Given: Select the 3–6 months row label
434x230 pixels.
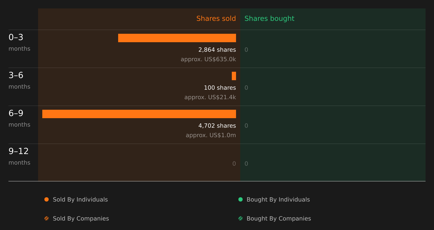Looking at the screenshot, I should coord(19,80).
